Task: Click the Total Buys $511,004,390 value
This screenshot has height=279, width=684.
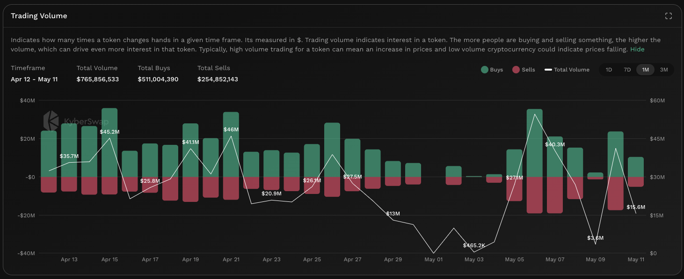Action: [x=158, y=79]
